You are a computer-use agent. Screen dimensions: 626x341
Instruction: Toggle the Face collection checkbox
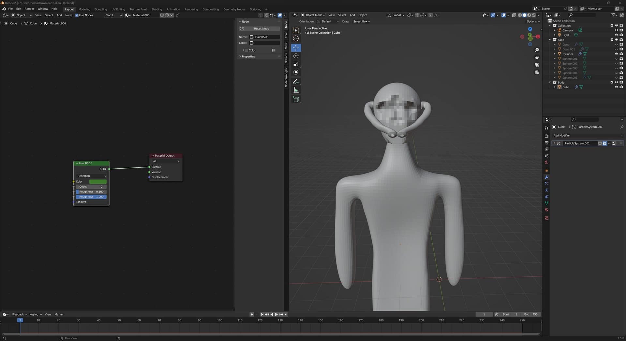(612, 39)
